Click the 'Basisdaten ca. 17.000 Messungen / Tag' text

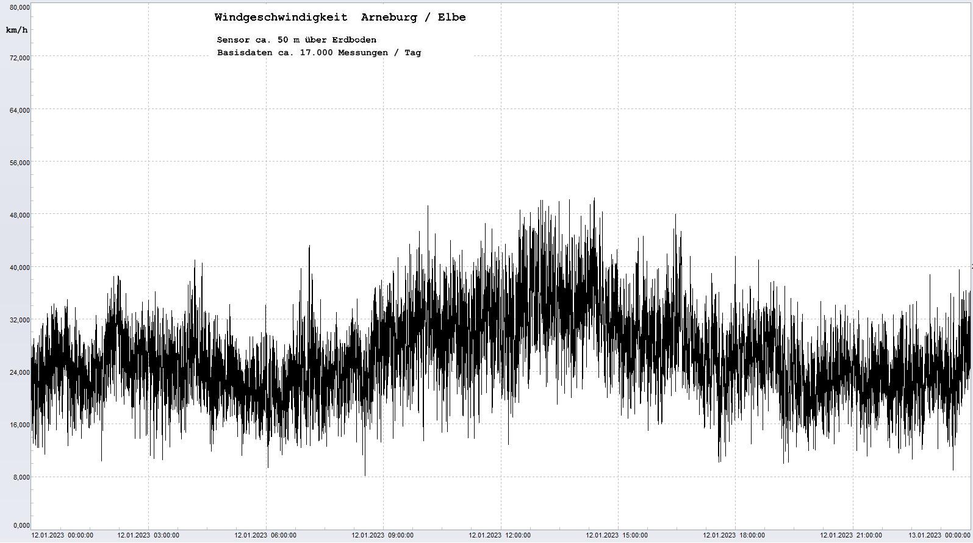[318, 53]
